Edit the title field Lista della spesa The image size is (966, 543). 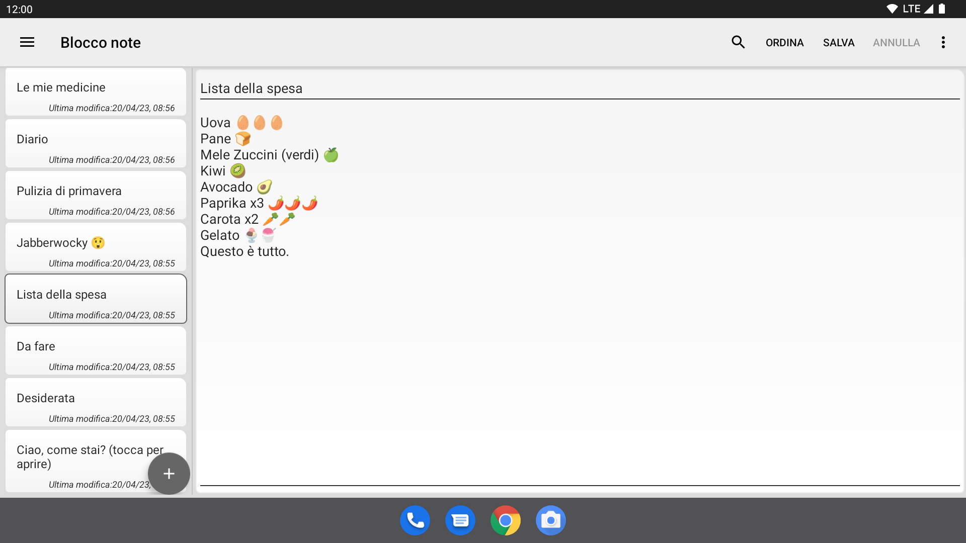(x=580, y=88)
